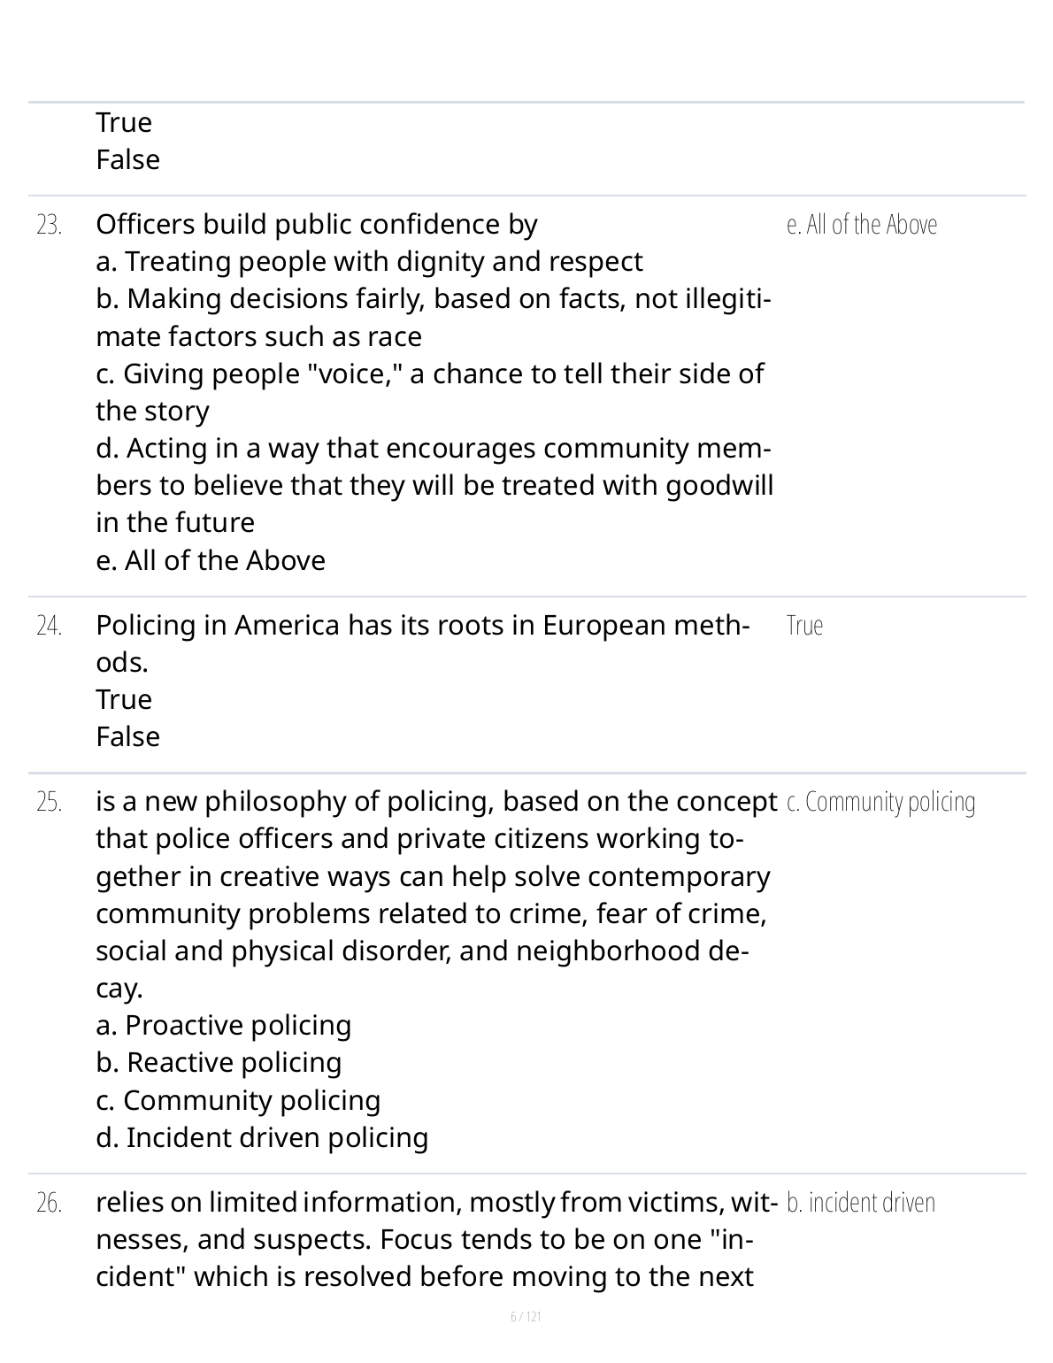This screenshot has width=1053, height=1363.
Task: Select 'False' option under the European methods question
Action: coord(128,737)
